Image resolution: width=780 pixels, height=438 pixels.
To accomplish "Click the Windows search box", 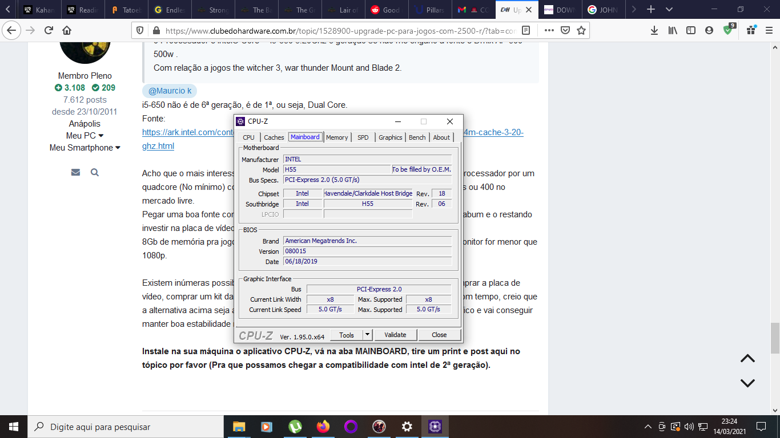I will click(x=126, y=427).
